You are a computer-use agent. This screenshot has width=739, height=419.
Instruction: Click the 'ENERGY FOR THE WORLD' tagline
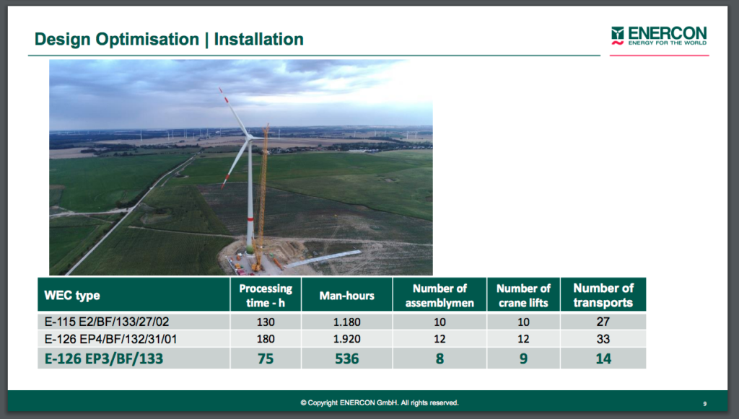coord(668,43)
